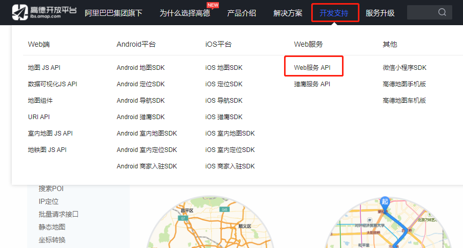Open 地铁图 JS API link
Image resolution: width=463 pixels, height=248 pixels.
click(x=47, y=150)
